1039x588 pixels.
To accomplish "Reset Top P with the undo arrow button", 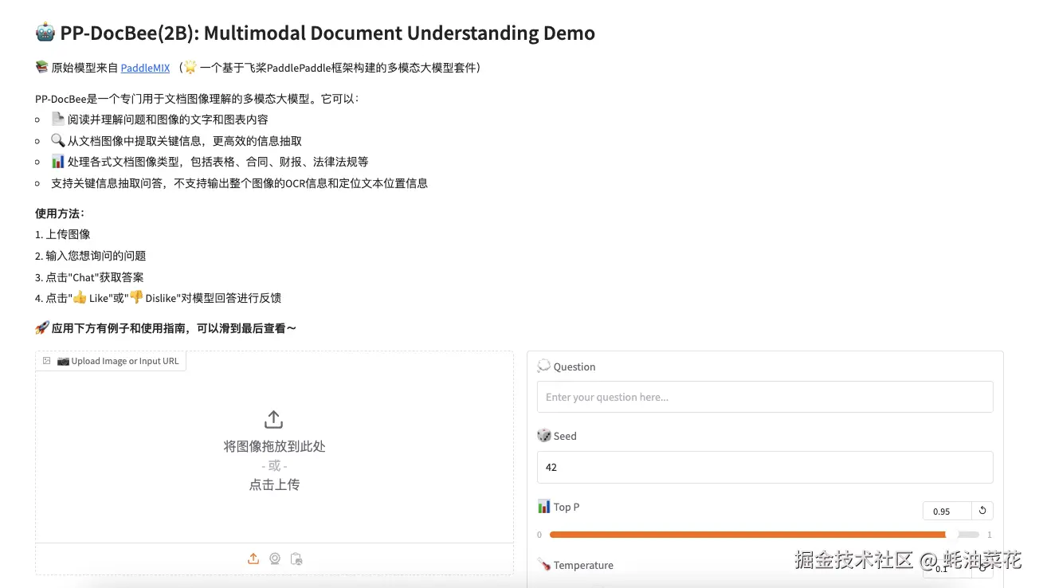I will click(x=982, y=511).
